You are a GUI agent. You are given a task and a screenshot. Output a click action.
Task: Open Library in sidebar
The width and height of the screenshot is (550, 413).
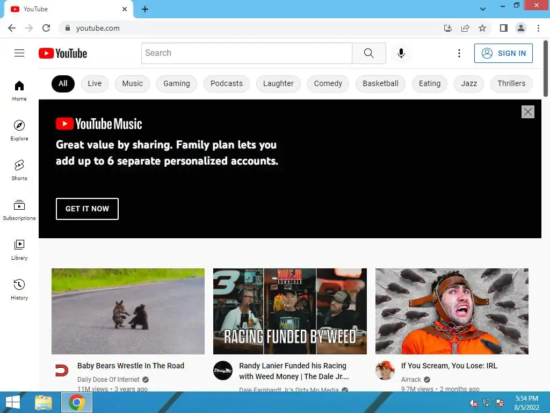[19, 250]
